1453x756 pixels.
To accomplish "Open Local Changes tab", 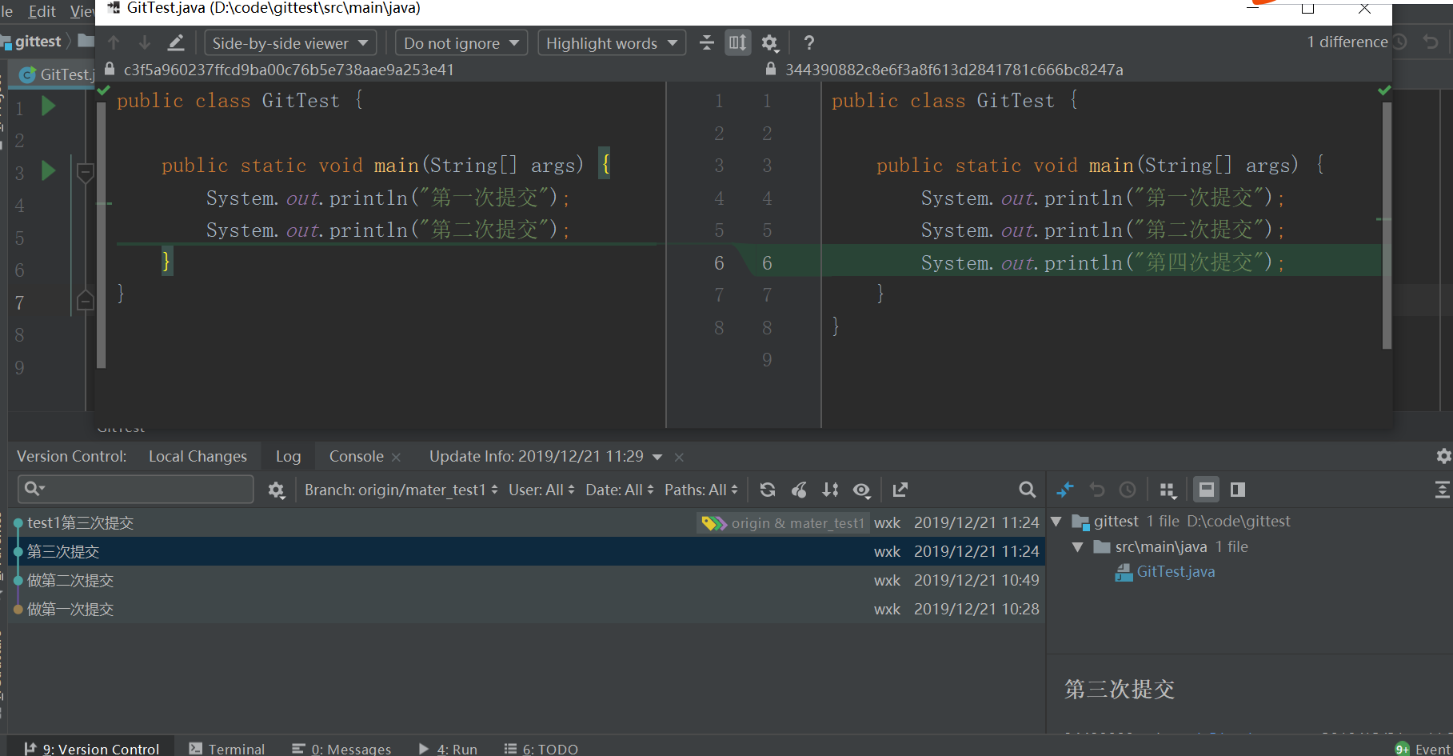I will (x=198, y=456).
